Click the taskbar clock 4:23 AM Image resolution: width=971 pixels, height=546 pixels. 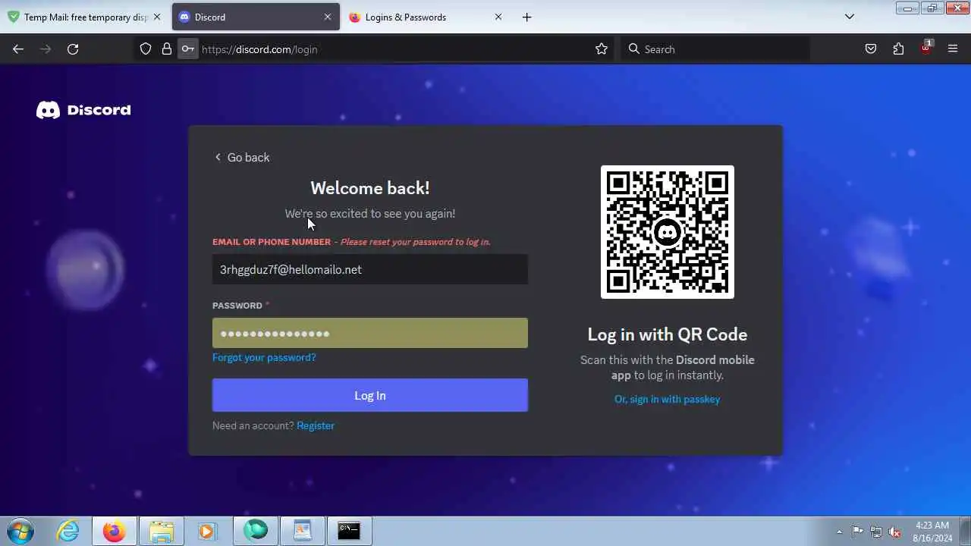coord(933,525)
